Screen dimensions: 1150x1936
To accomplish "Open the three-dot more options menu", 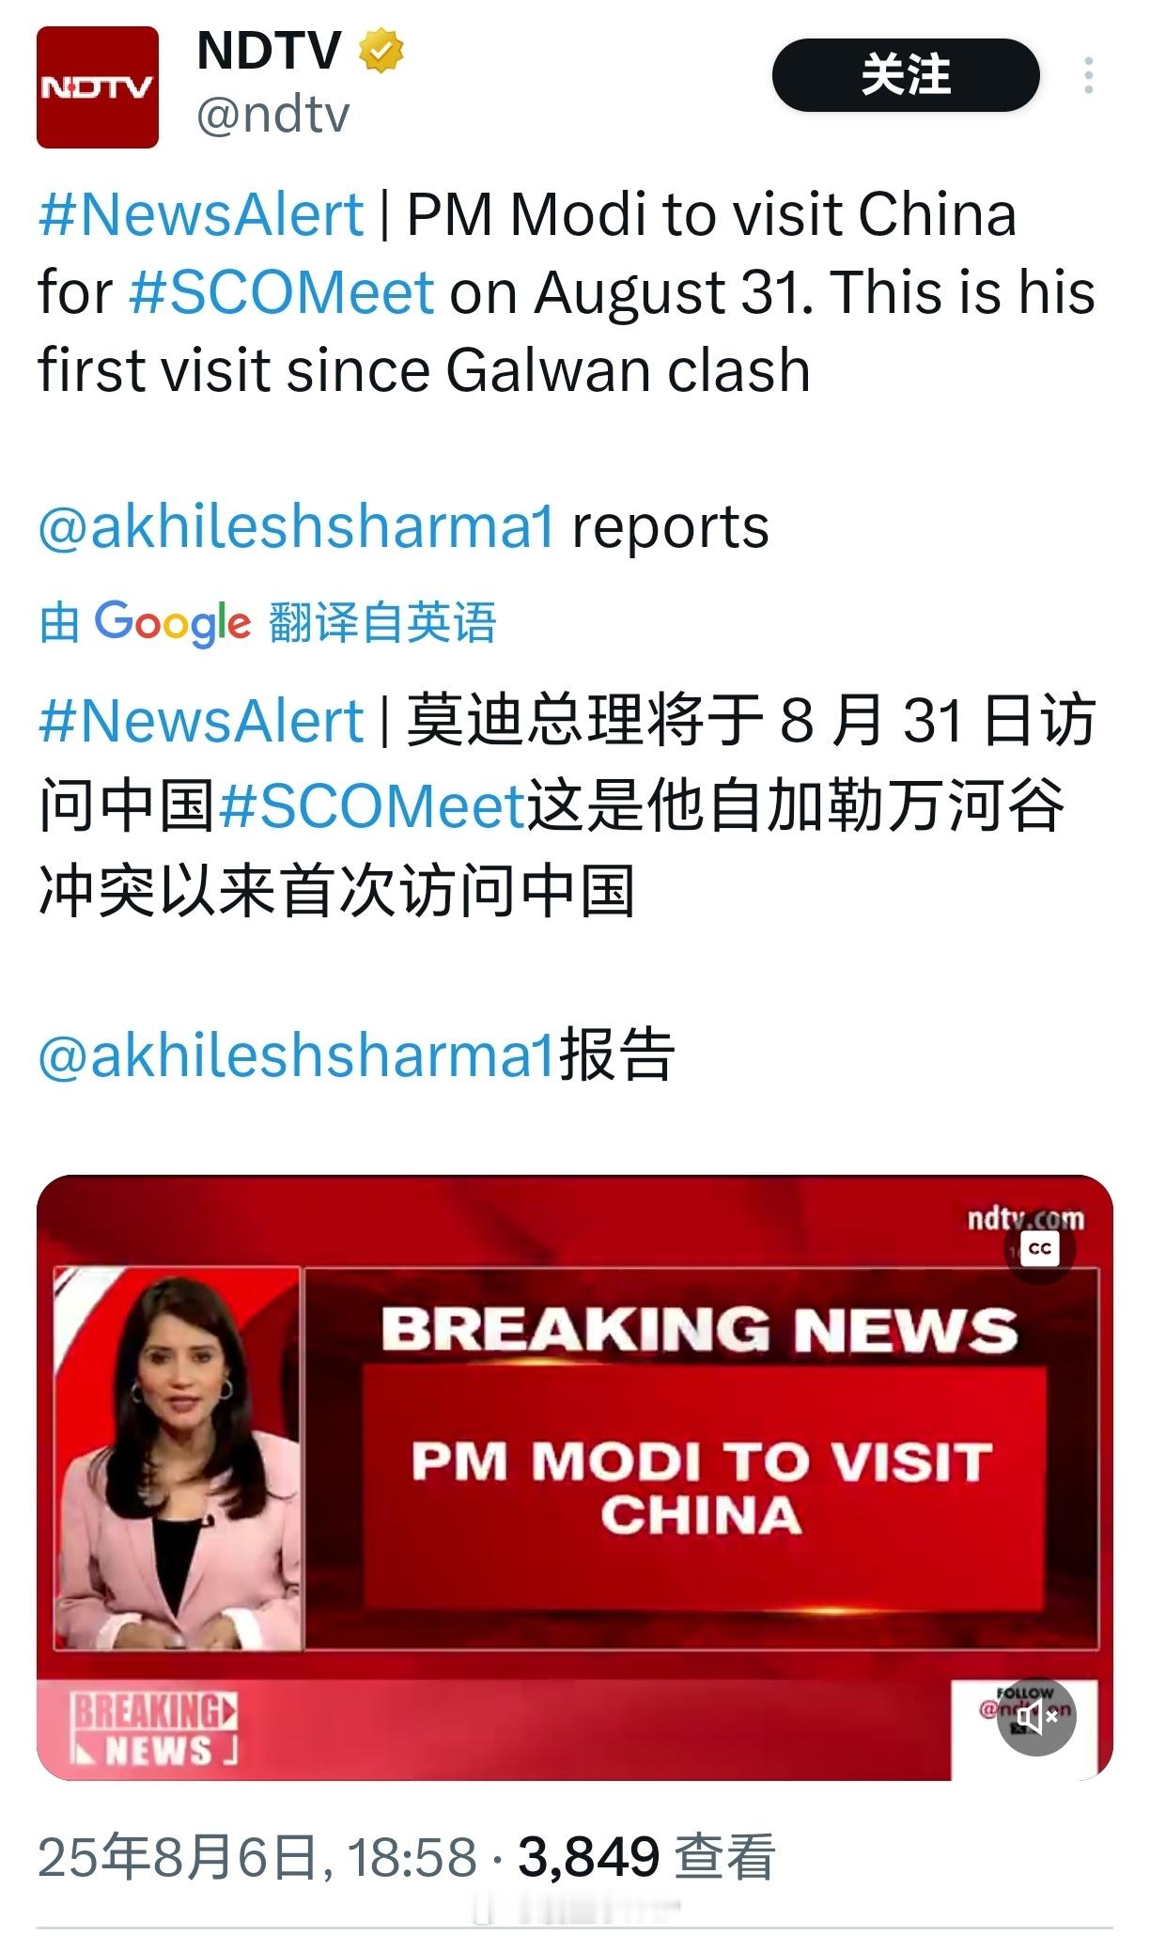I will (x=1088, y=75).
